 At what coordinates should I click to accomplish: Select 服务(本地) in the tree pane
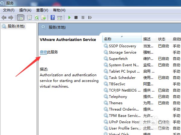13,26
